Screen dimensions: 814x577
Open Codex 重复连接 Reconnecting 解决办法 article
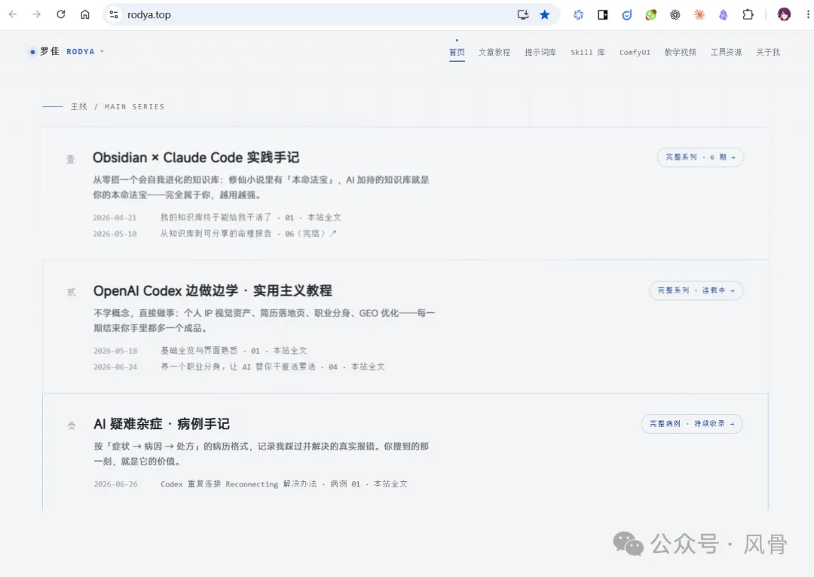tap(284, 483)
